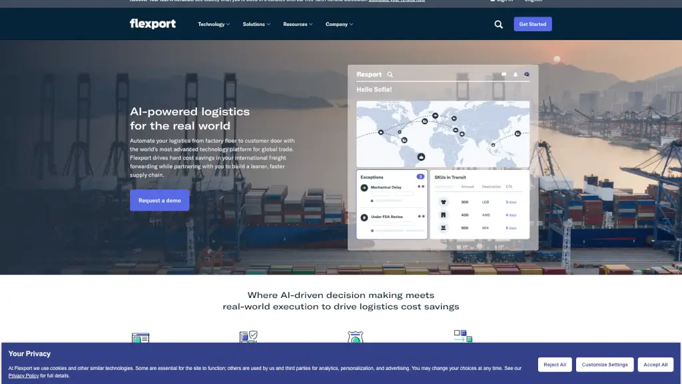This screenshot has width=682, height=384.
Task: Click the shield checkmark documents feature icon
Action: click(248, 337)
